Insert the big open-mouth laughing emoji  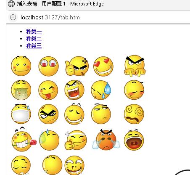pos(134,140)
